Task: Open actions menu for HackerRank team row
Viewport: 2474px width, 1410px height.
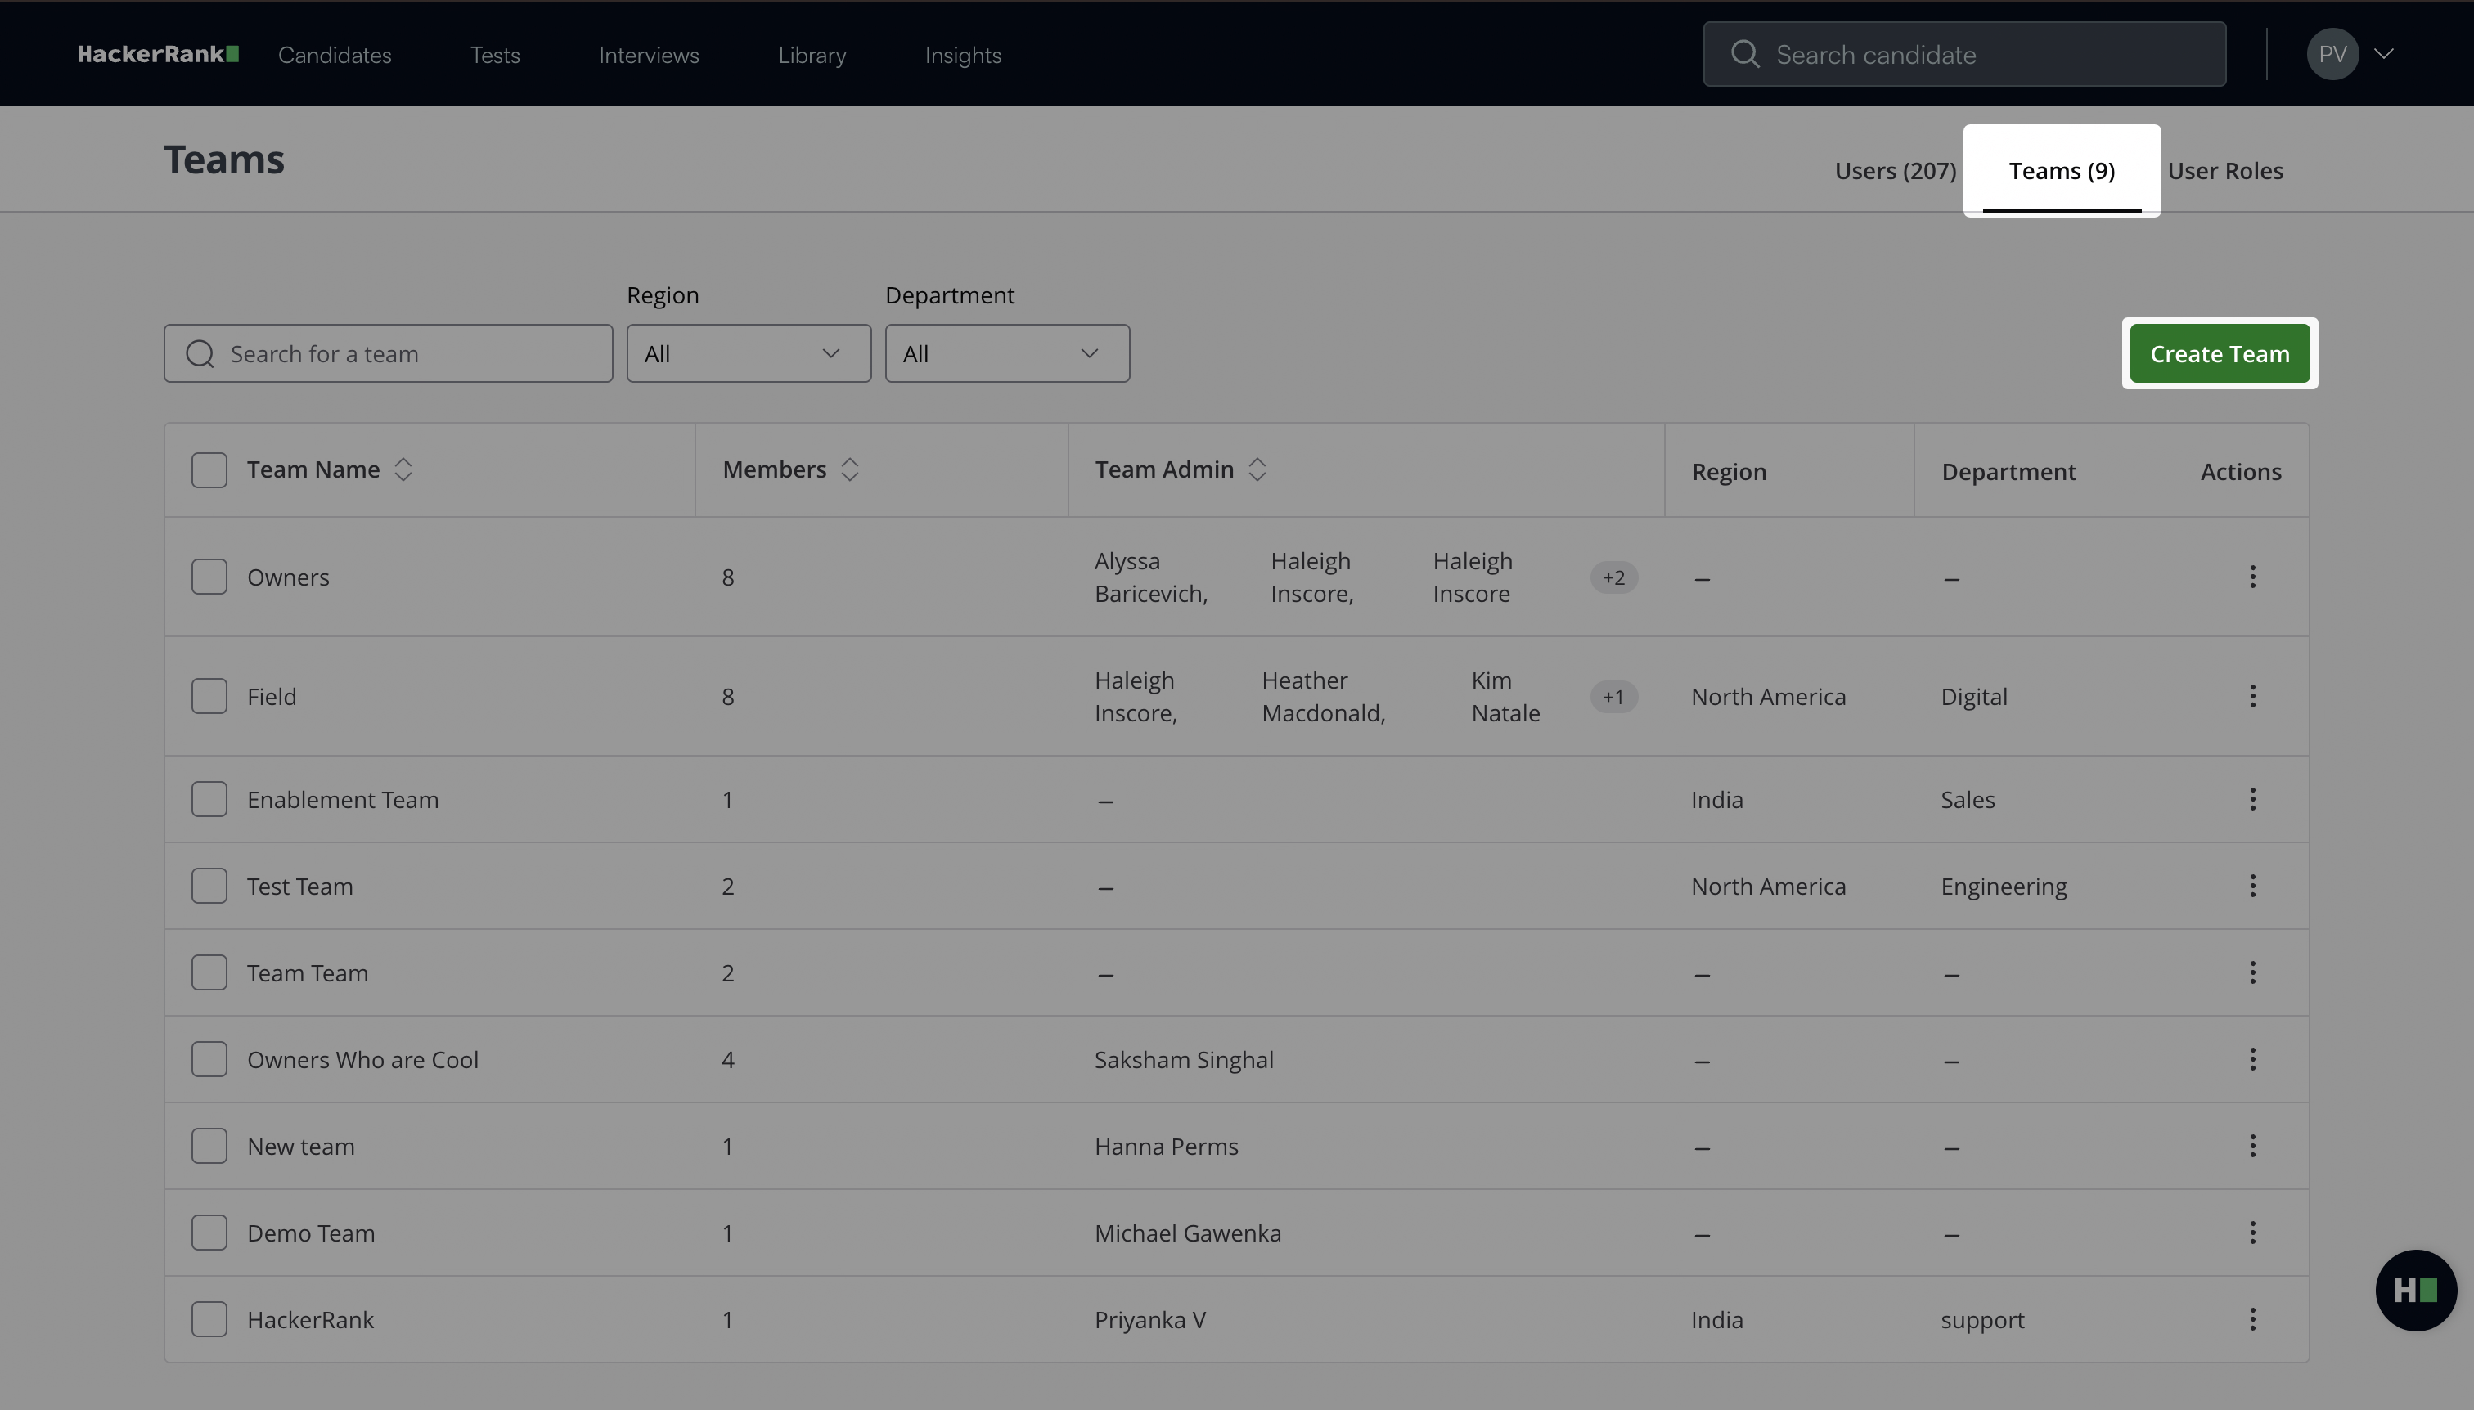Action: pyautogui.click(x=2252, y=1319)
